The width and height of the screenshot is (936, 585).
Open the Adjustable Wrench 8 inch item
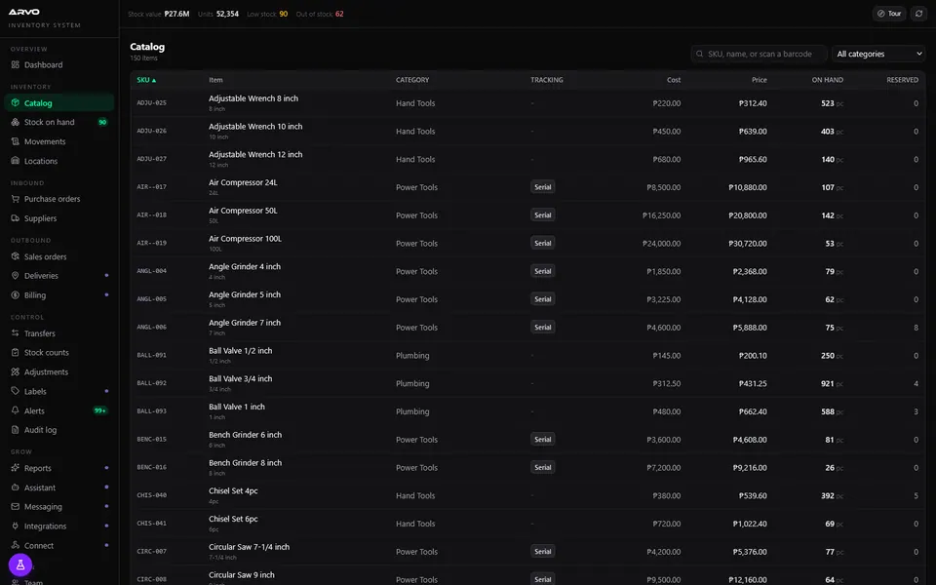tap(253, 98)
